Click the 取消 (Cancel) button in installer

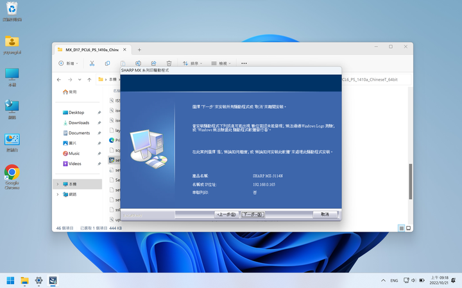[x=325, y=214]
